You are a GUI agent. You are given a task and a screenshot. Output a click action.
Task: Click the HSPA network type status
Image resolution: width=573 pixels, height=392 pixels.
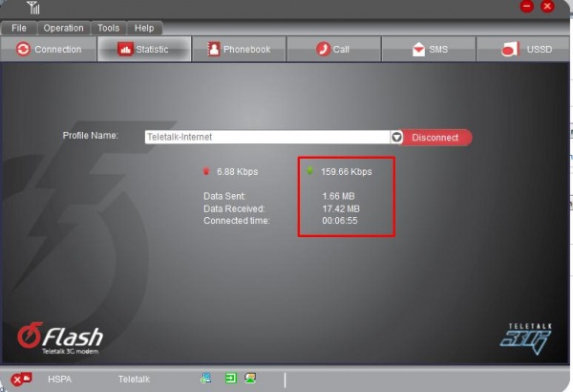tap(59, 380)
